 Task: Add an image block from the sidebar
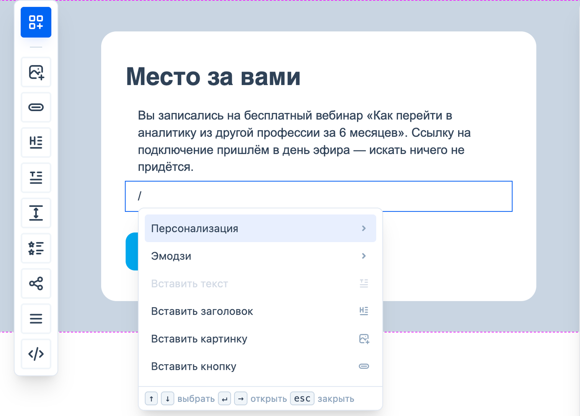36,72
